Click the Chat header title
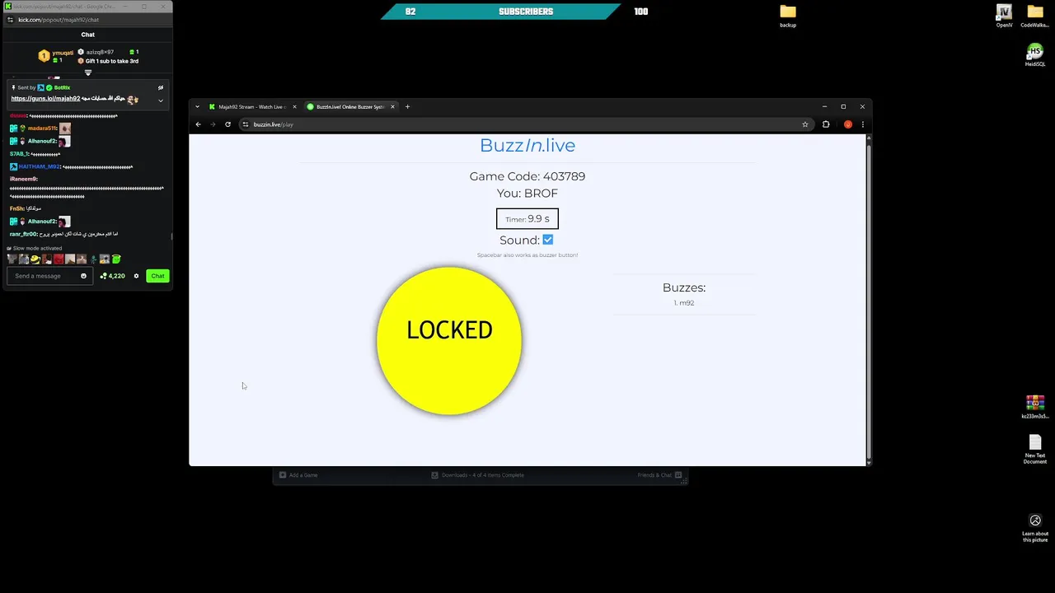The height and width of the screenshot is (593, 1055). pyautogui.click(x=88, y=35)
